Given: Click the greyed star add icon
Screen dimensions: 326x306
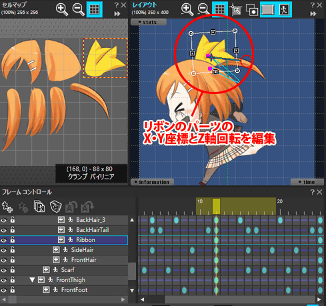Looking at the screenshot, I should click(23, 207).
